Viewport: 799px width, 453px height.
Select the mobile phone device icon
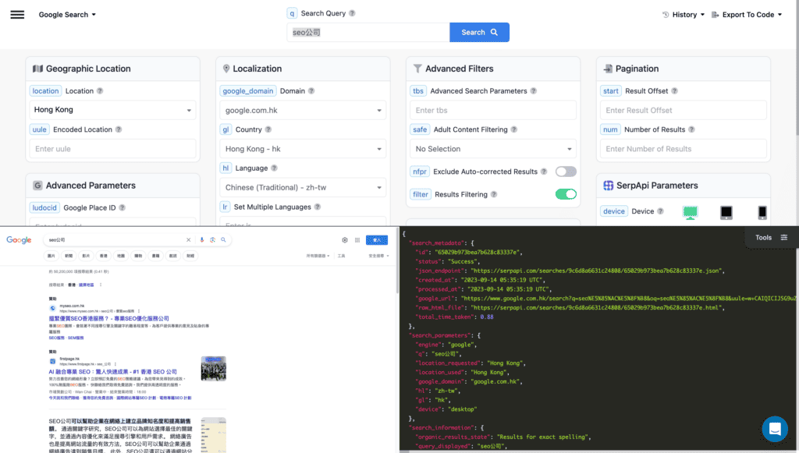tap(762, 212)
